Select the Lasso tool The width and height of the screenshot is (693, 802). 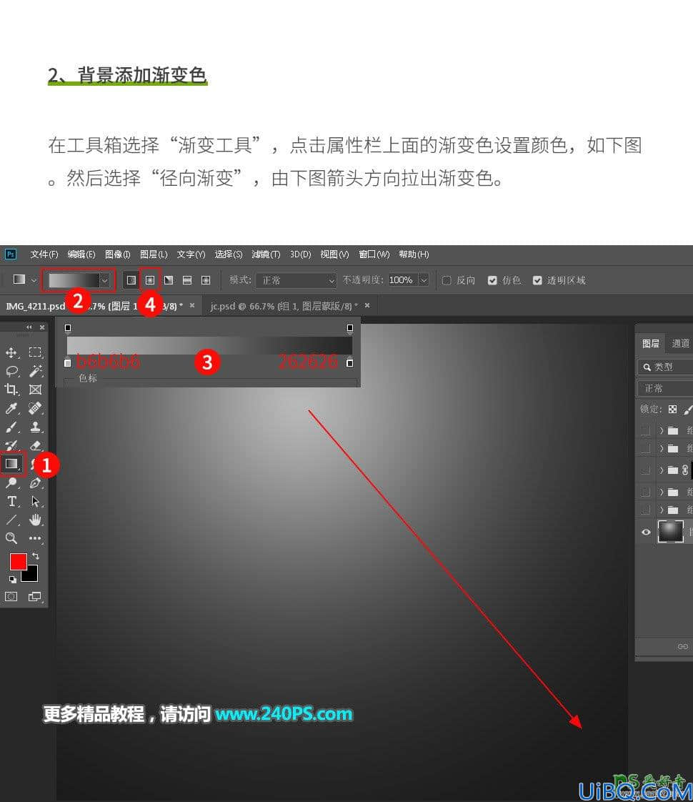(x=11, y=371)
